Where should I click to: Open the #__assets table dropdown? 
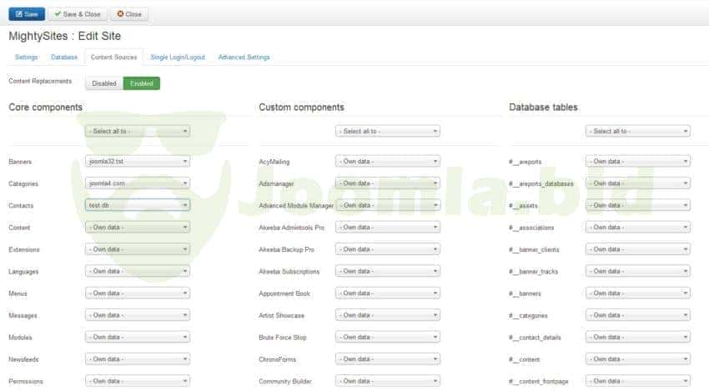pyautogui.click(x=638, y=205)
